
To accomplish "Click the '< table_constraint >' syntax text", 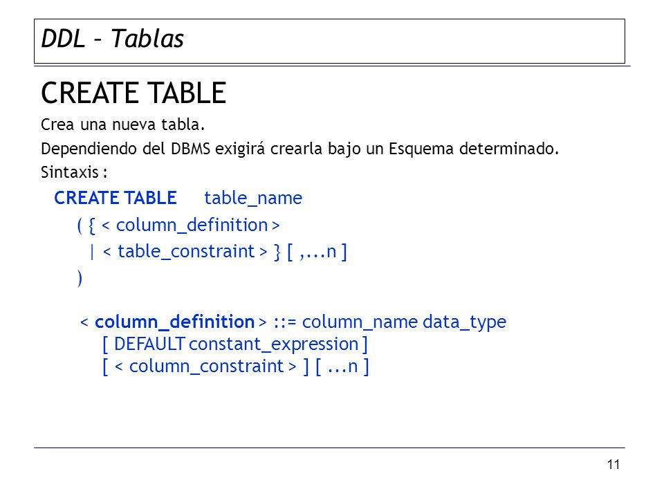I will pos(185,252).
